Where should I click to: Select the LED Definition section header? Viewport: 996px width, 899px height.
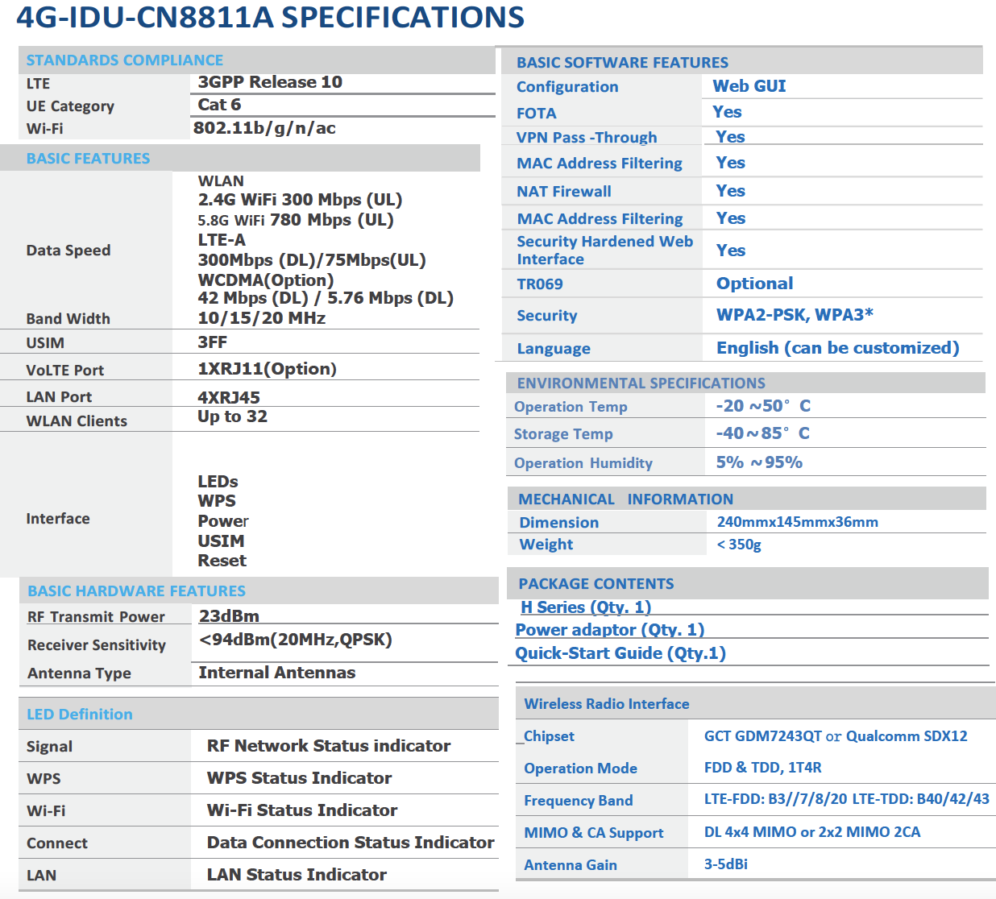point(80,715)
